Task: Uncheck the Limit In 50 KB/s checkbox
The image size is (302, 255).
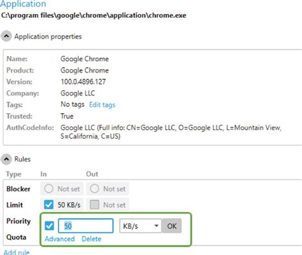Action: point(48,205)
